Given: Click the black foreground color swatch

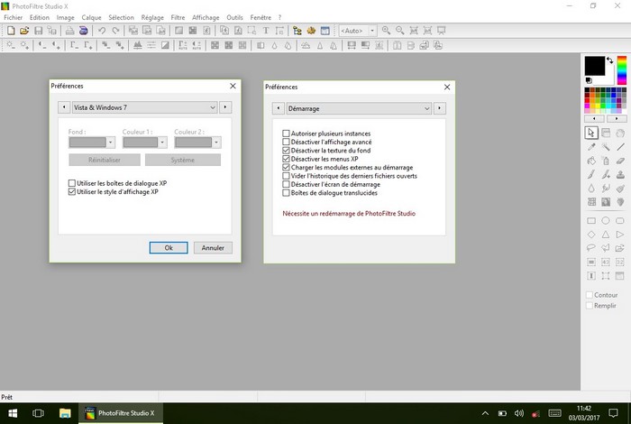Looking at the screenshot, I should (x=594, y=66).
